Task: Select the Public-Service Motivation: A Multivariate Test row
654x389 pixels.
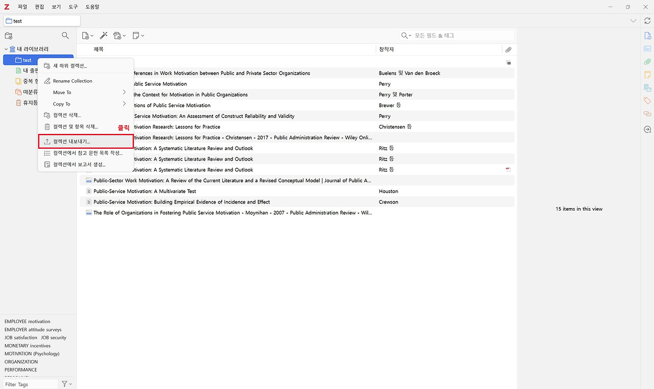Action: coord(297,191)
